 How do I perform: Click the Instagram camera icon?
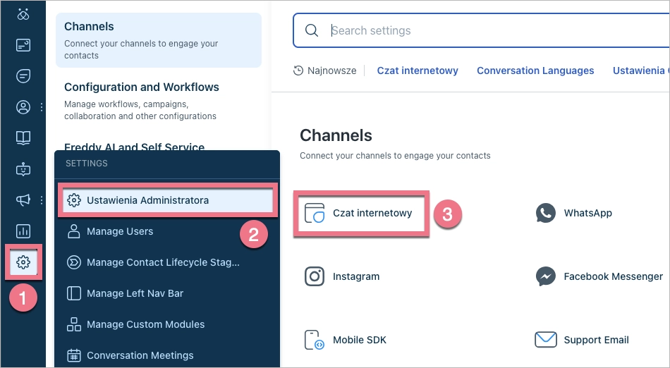(x=315, y=276)
